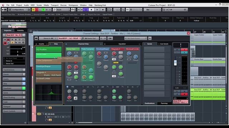The height and width of the screenshot is (128, 229).
Task: Turn the Noise Gate Threshold knob
Action: (69, 54)
